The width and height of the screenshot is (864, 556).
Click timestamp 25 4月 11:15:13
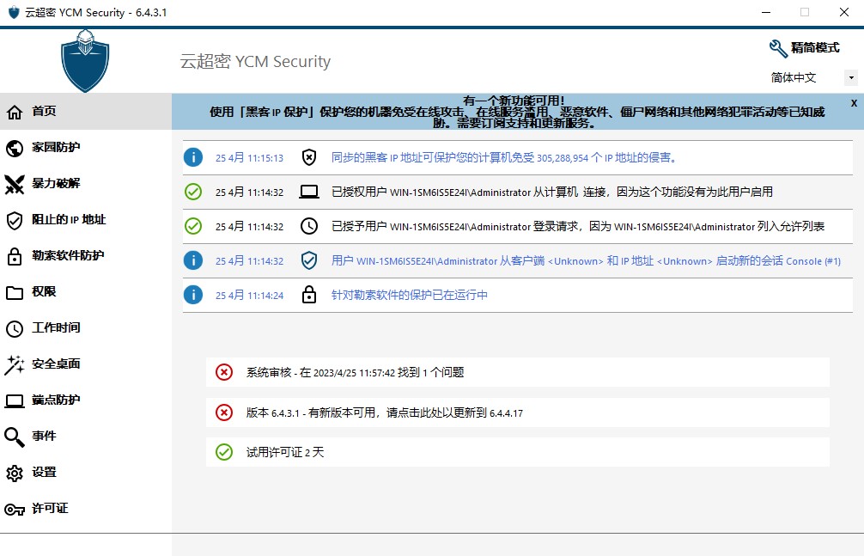(249, 158)
